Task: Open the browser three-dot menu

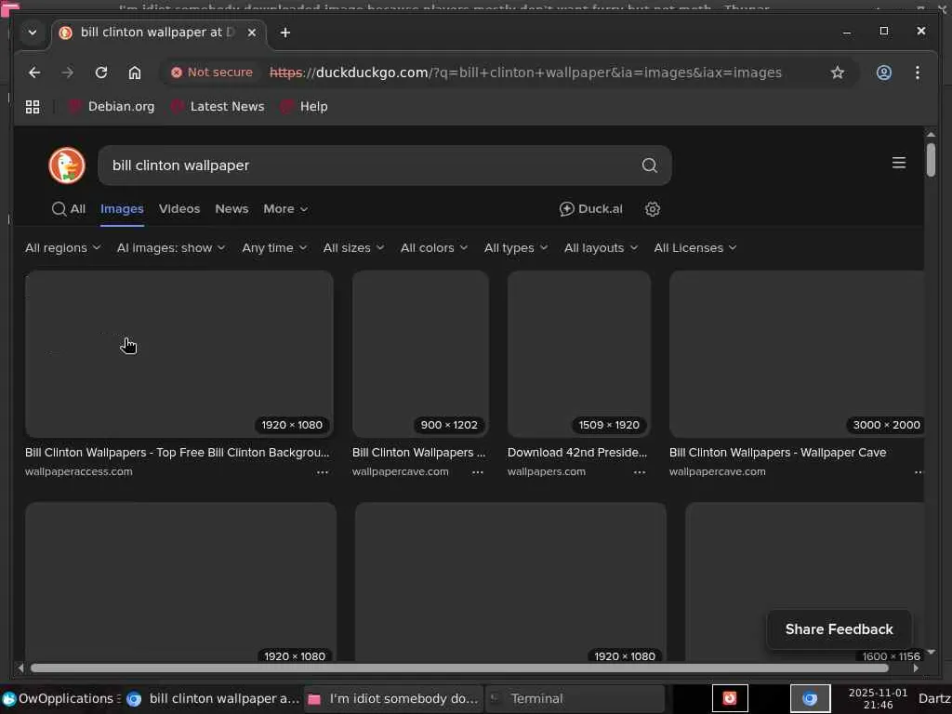Action: click(917, 73)
